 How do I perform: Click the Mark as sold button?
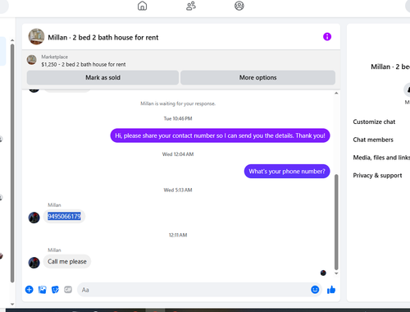point(102,77)
